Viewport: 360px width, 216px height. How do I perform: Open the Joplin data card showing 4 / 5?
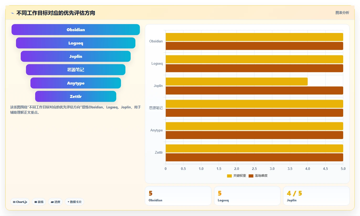coord(316,196)
